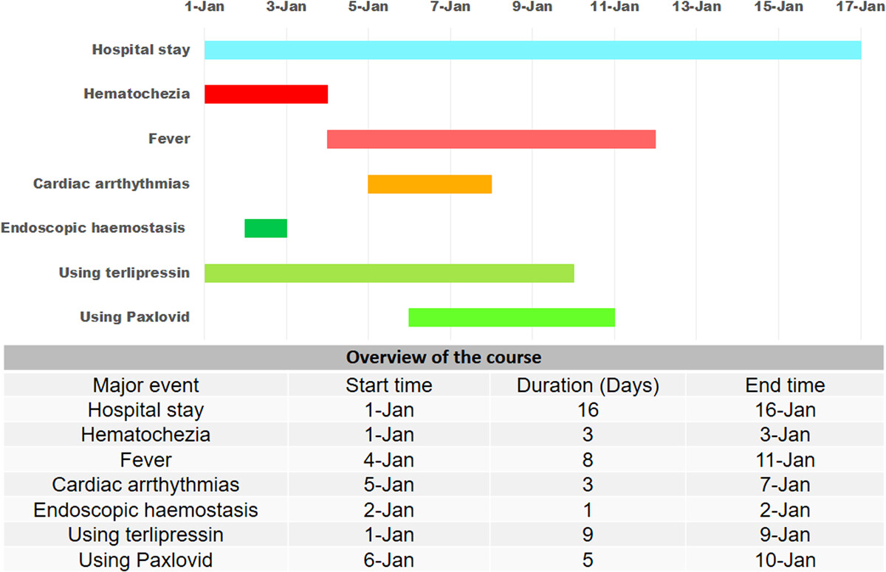Click the Overview of the course table title
This screenshot has height=572, width=886.
[x=444, y=358]
